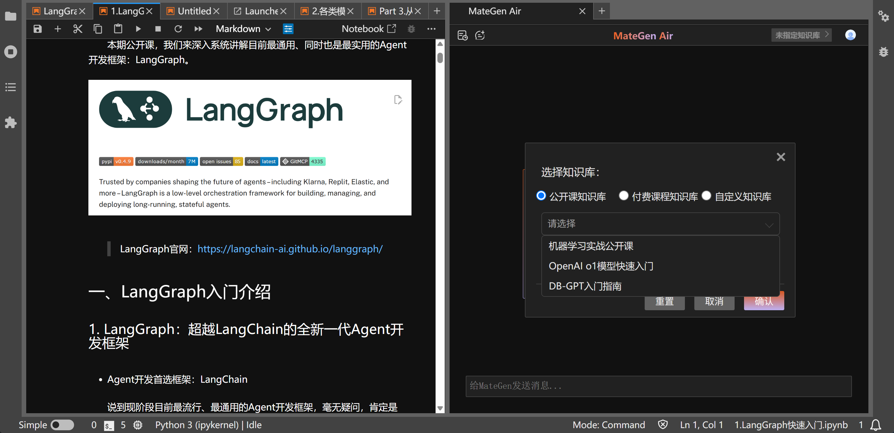Screen dimensions: 894x433
Task: Select the 自定义知识库 radio option
Action: click(706, 196)
